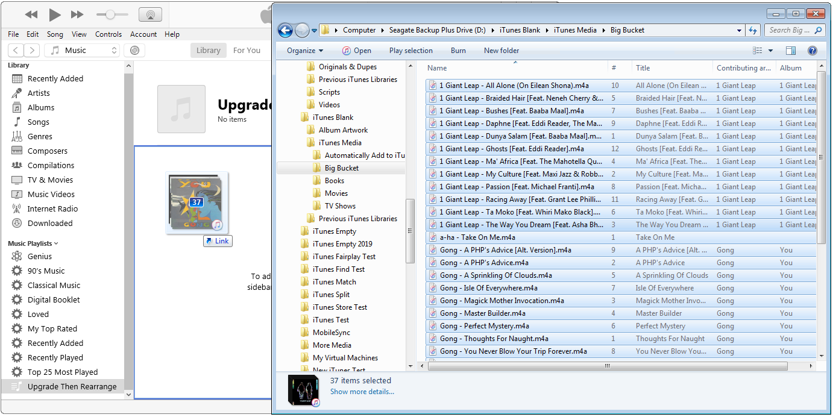Open the address bar history dropdown
Screen dimensions: 833x417
point(740,30)
